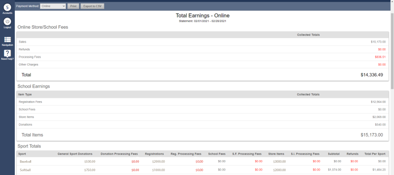Screen dimensions: 394x175
Task: Click Baseball donations value $500.00
Action: click(x=90, y=161)
